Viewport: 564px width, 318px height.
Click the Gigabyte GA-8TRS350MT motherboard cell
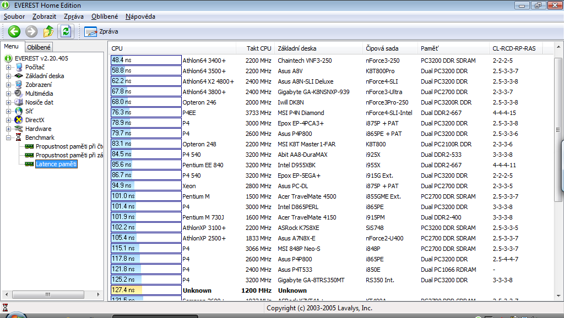click(311, 280)
